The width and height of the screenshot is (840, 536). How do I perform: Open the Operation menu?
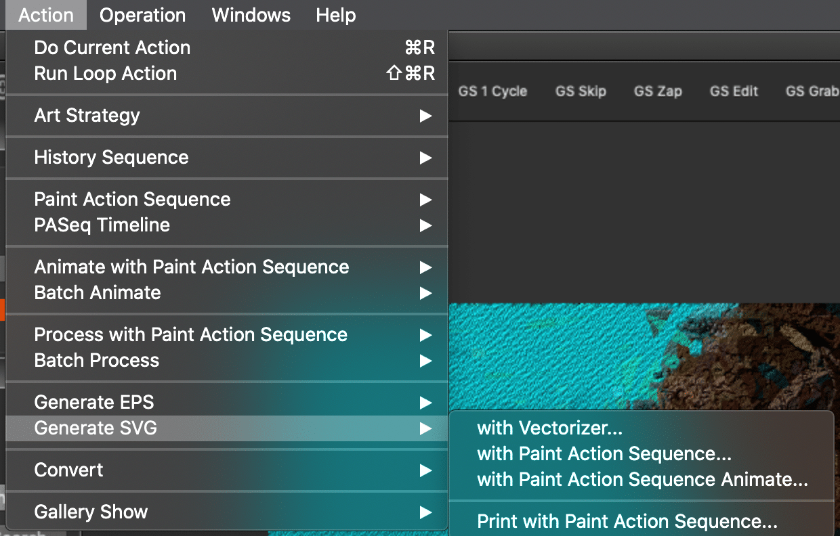(x=142, y=15)
